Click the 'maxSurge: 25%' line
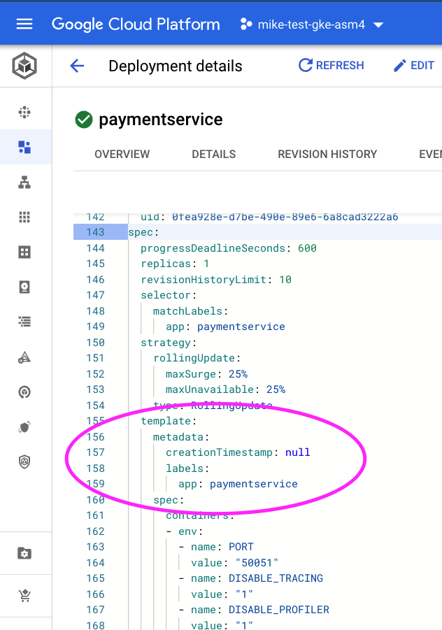Image resolution: width=442 pixels, height=630 pixels. (x=206, y=374)
